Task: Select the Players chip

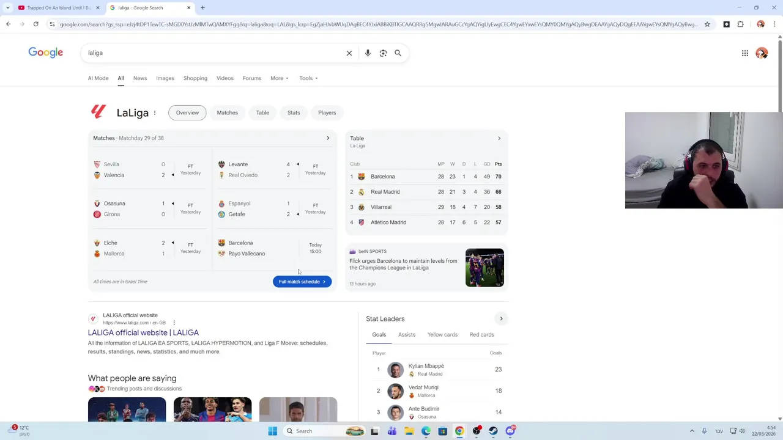Action: coord(327,112)
